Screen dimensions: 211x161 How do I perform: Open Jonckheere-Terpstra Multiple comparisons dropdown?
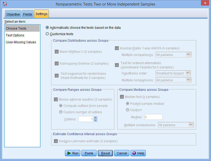174,80
